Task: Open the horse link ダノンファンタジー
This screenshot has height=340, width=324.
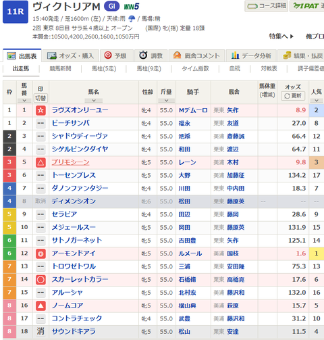Action: pos(80,189)
